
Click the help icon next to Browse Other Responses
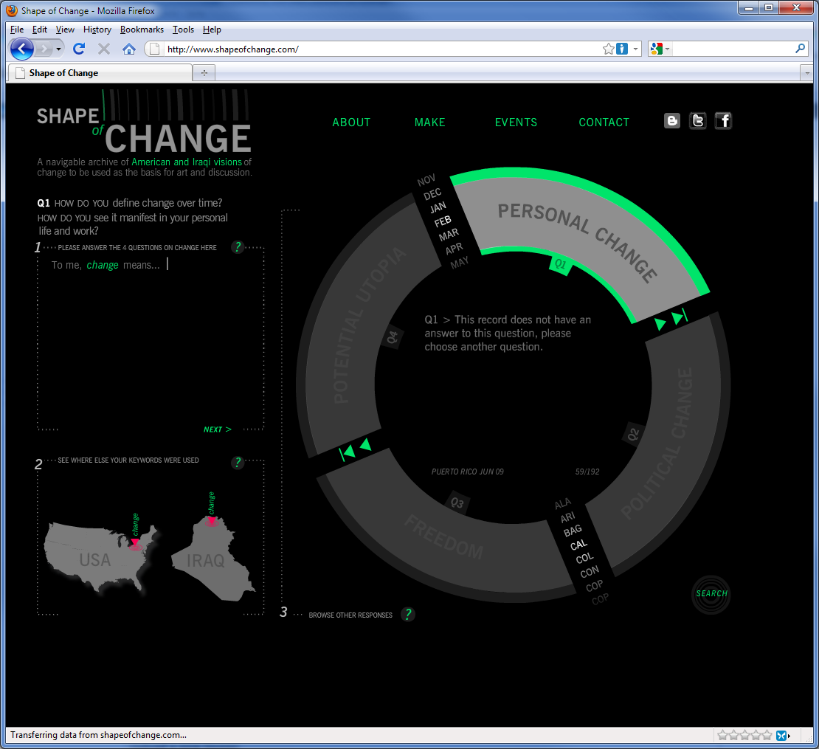click(407, 614)
